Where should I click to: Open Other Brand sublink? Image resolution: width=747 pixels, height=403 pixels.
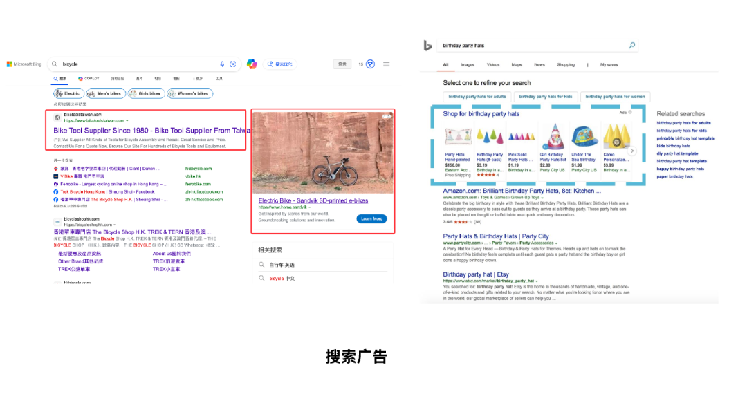(x=80, y=261)
